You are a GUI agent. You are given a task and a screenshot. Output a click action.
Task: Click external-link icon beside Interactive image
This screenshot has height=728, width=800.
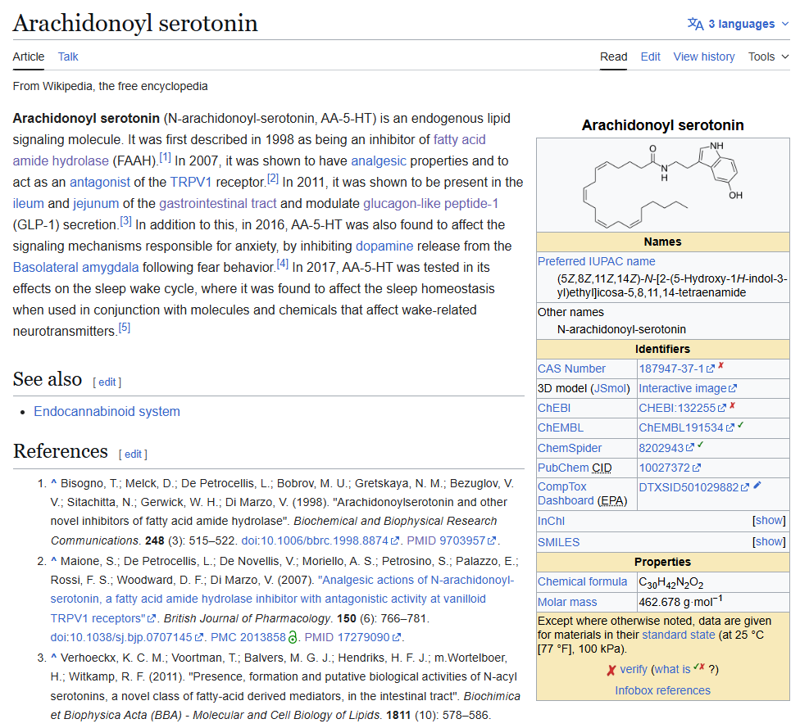pyautogui.click(x=733, y=388)
